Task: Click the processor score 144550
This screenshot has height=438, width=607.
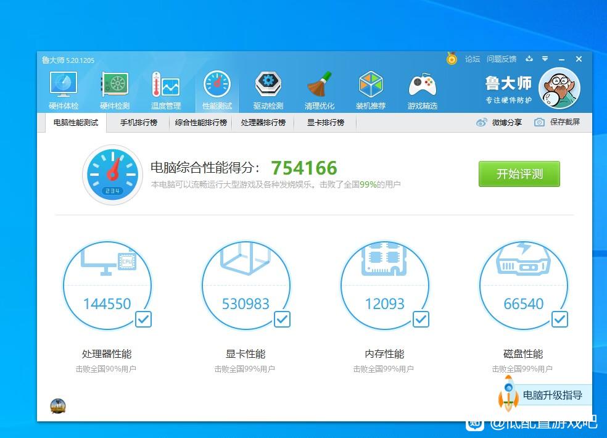Action: pyautogui.click(x=107, y=304)
